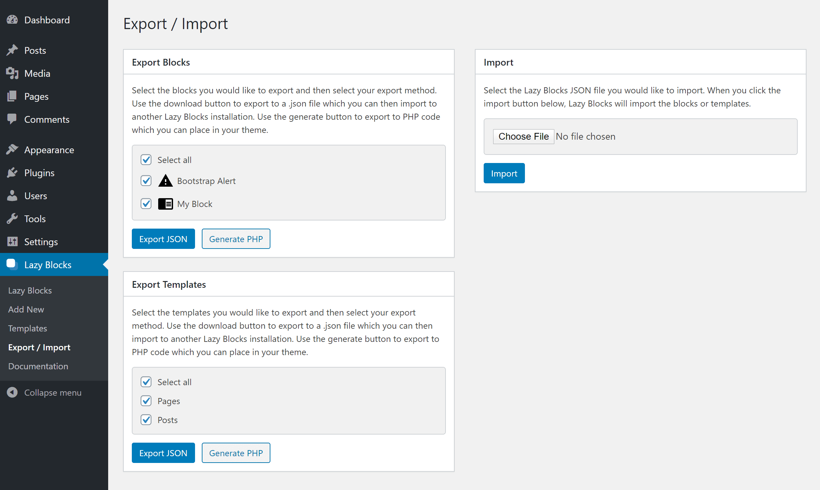Toggle the Select all blocks checkbox
Screen dimensions: 820x490
tap(146, 160)
